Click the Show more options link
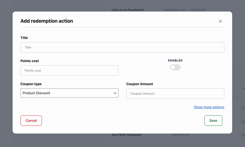The image size is (245, 147). (209, 107)
